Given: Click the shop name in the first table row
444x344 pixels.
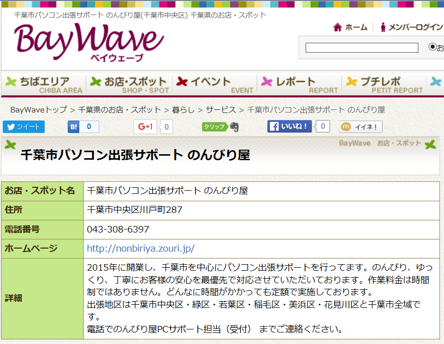Looking at the screenshot, I should coord(168,191).
